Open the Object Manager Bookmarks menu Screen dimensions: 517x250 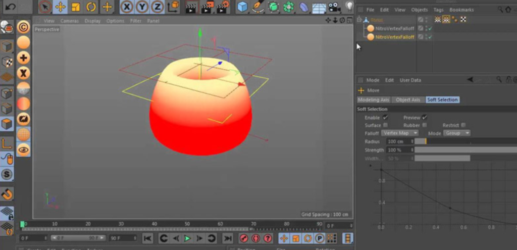[461, 10]
